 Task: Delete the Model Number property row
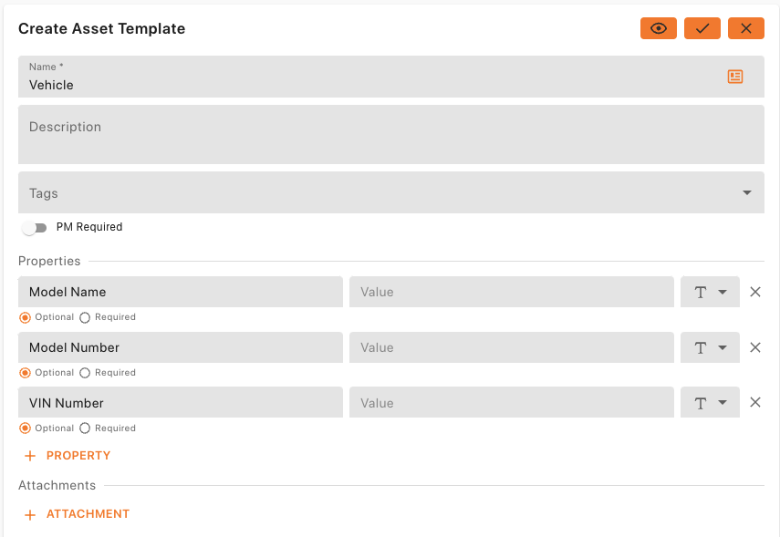coord(755,347)
